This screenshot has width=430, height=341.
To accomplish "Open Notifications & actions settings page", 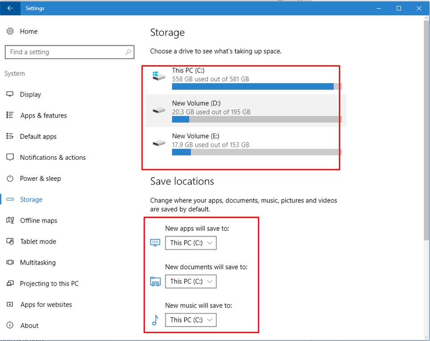I will 52,158.
